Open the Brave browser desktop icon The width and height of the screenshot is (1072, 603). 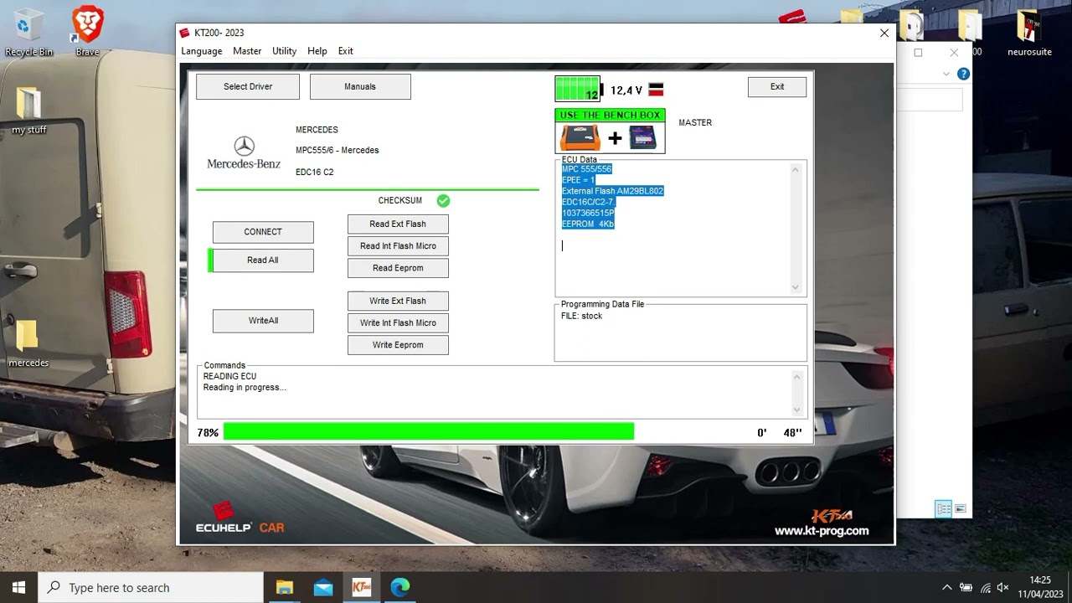click(x=87, y=33)
